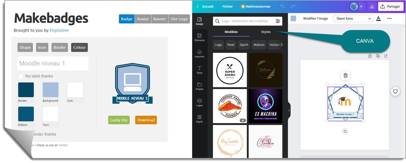Screen dimensions: 406x163
Task: Filter templates by Sport chip
Action: 244,45
